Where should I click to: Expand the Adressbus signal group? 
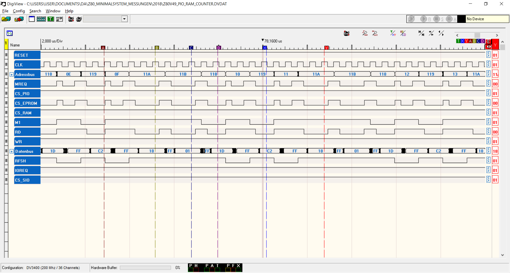pyautogui.click(x=11, y=74)
